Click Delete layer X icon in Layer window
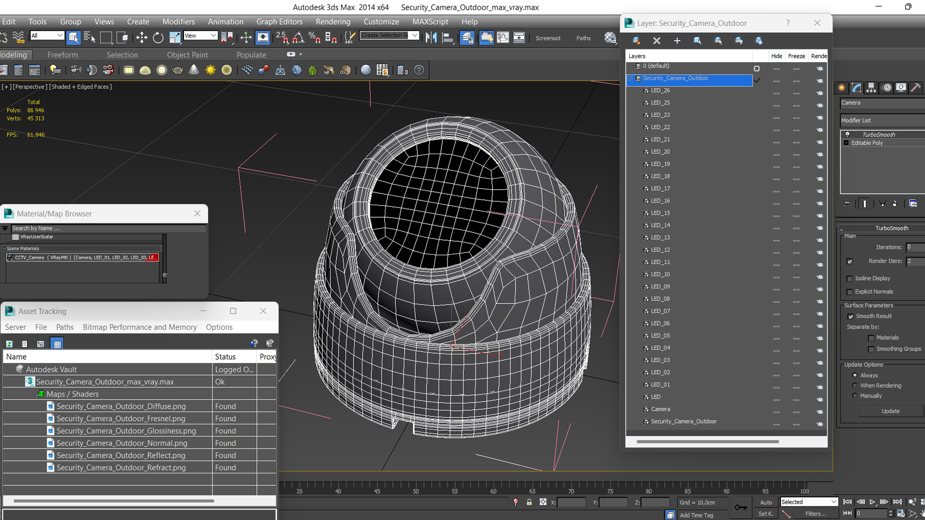This screenshot has height=520, width=925. coord(657,41)
